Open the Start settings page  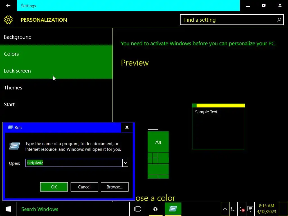point(56,105)
